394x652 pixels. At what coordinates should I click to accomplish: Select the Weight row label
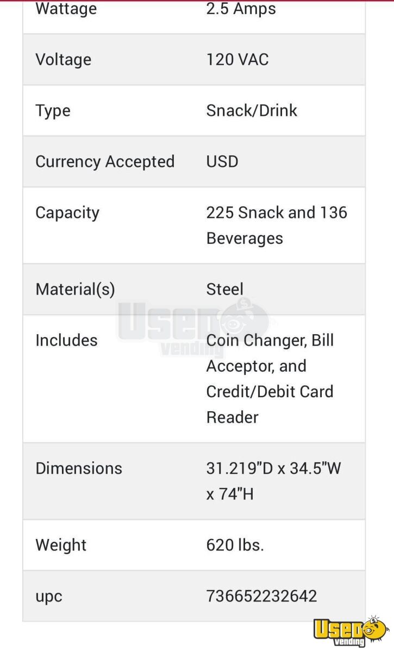(61, 545)
